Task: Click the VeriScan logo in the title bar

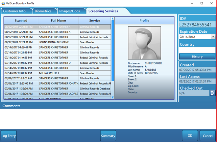Action: (x=3, y=3)
